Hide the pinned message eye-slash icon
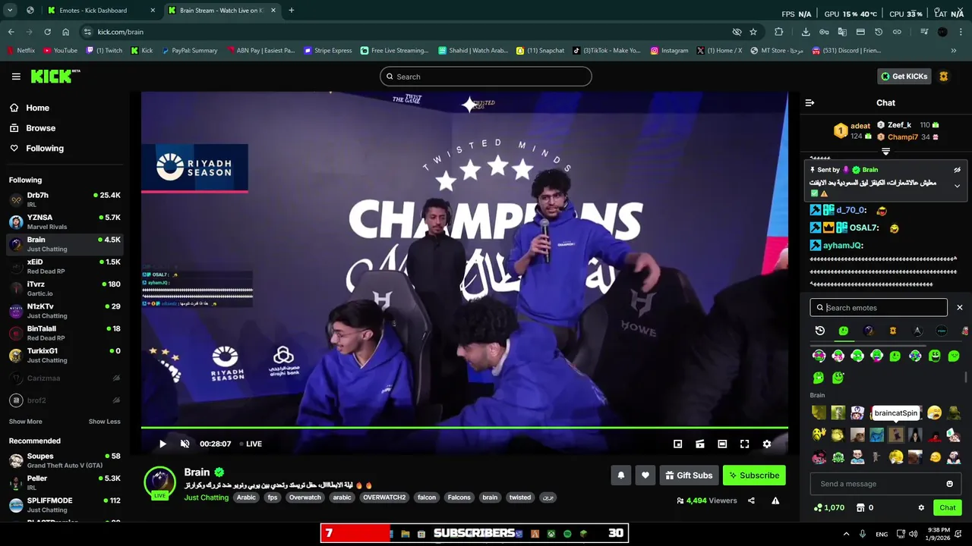972x546 pixels. [957, 170]
